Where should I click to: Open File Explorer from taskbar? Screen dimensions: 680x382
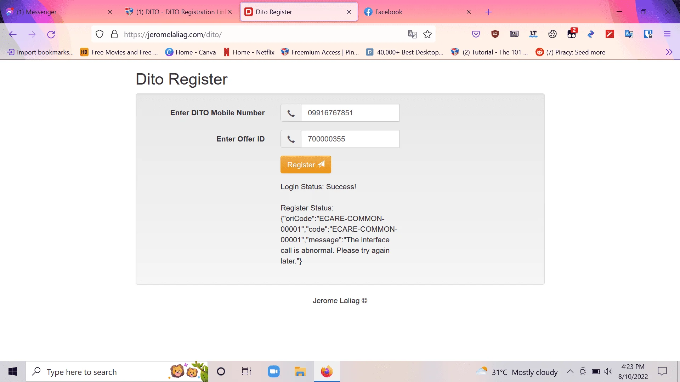(x=300, y=372)
